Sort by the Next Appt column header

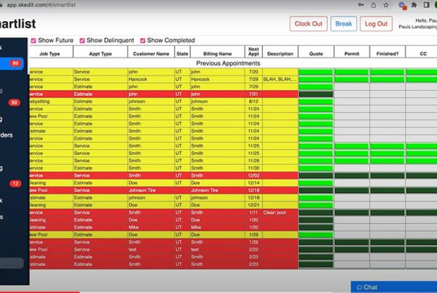(253, 53)
